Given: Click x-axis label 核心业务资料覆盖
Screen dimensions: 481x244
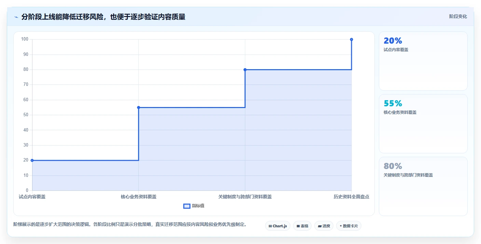Looking at the screenshot, I should click(138, 197).
